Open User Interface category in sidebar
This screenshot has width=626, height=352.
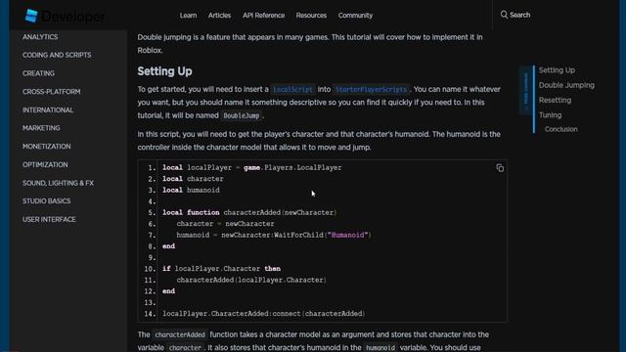coord(49,219)
